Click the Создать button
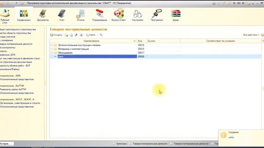 click(56, 35)
